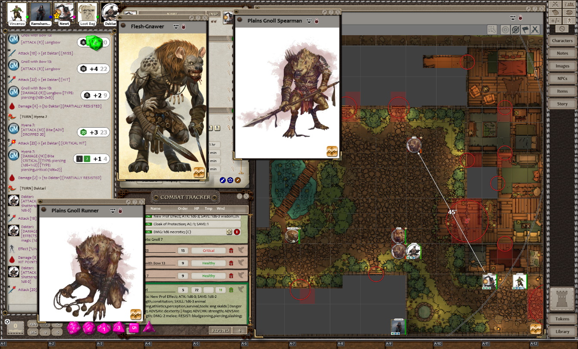This screenshot has width=578, height=349.
Task: Click Plains Gnoll Spearman gold corner icon
Action: (332, 151)
